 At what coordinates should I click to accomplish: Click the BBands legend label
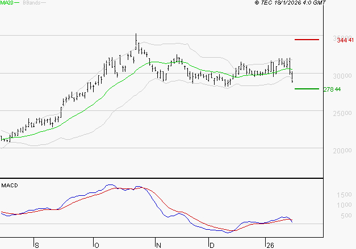click(x=32, y=3)
